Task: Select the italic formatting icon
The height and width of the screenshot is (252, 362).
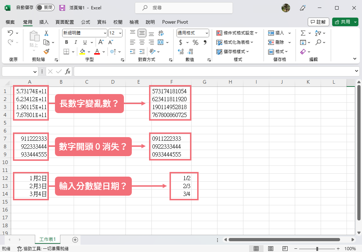Action: point(76,42)
